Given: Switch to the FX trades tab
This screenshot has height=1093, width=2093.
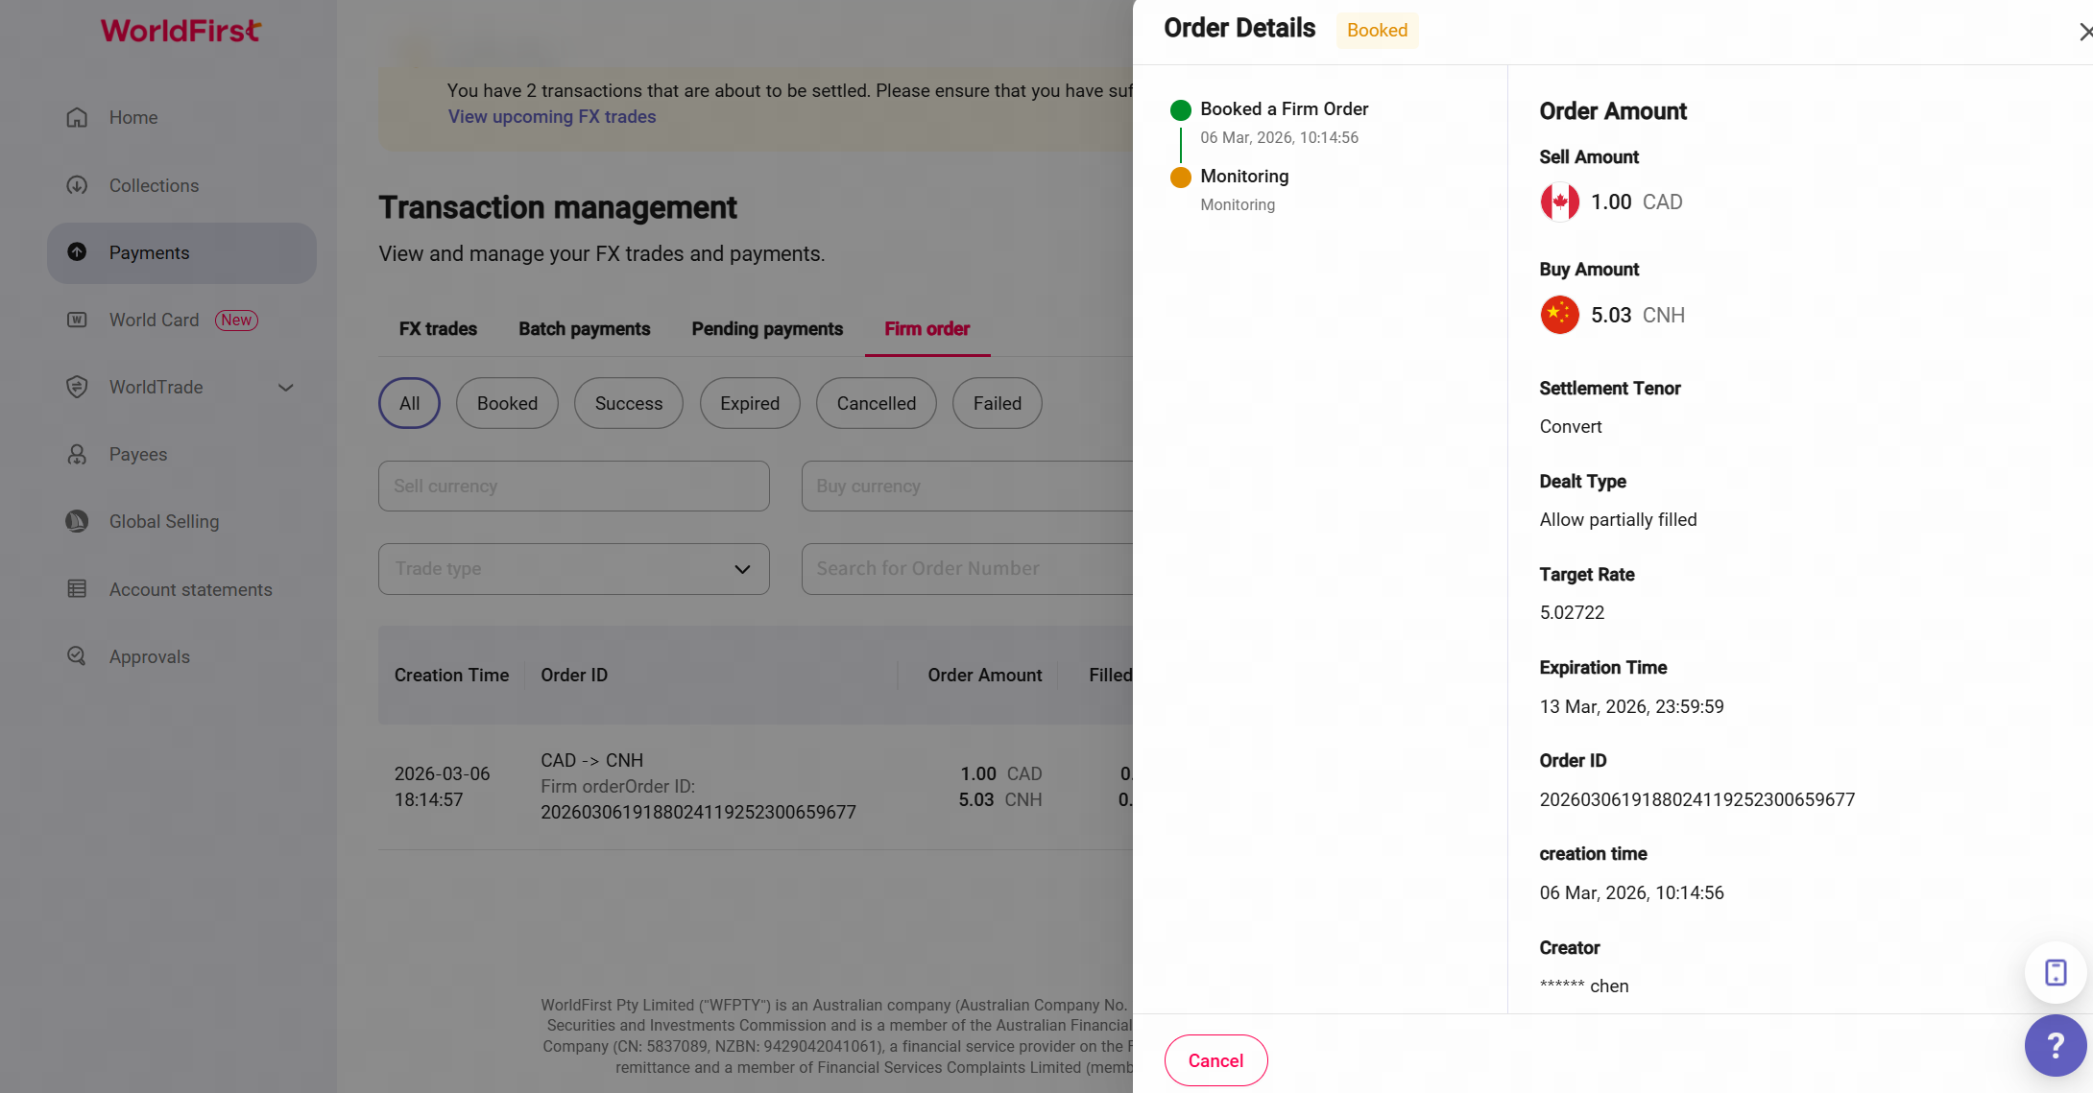Looking at the screenshot, I should (438, 328).
